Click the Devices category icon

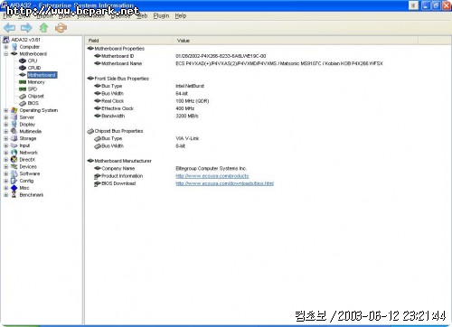[14, 166]
